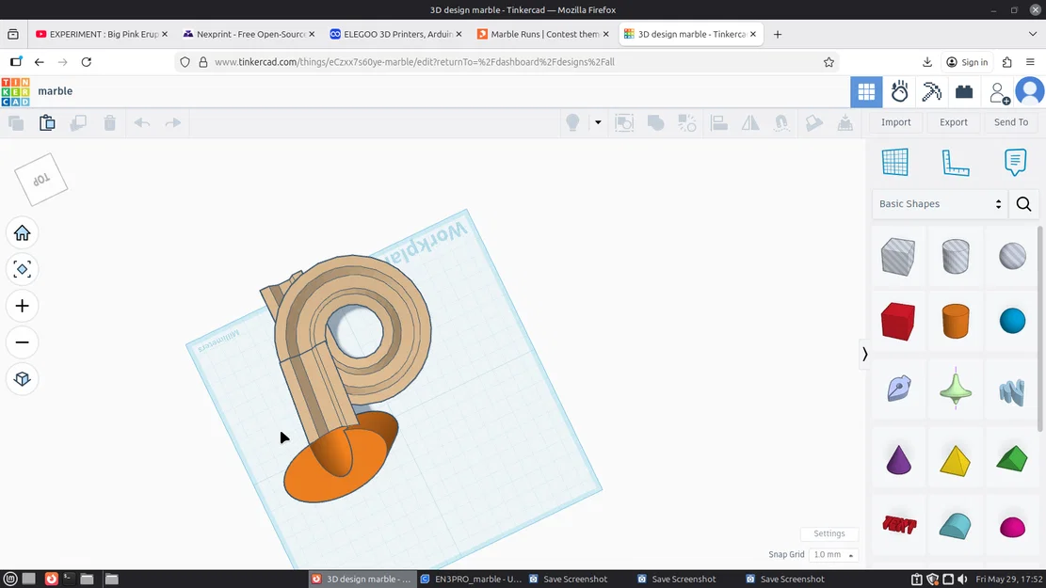This screenshot has height=588, width=1046.
Task: Click the Export button
Action: click(954, 122)
